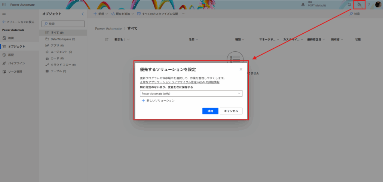Click the feedback smiley icon
Viewport: 383px width, 182px height.
pos(349,4)
